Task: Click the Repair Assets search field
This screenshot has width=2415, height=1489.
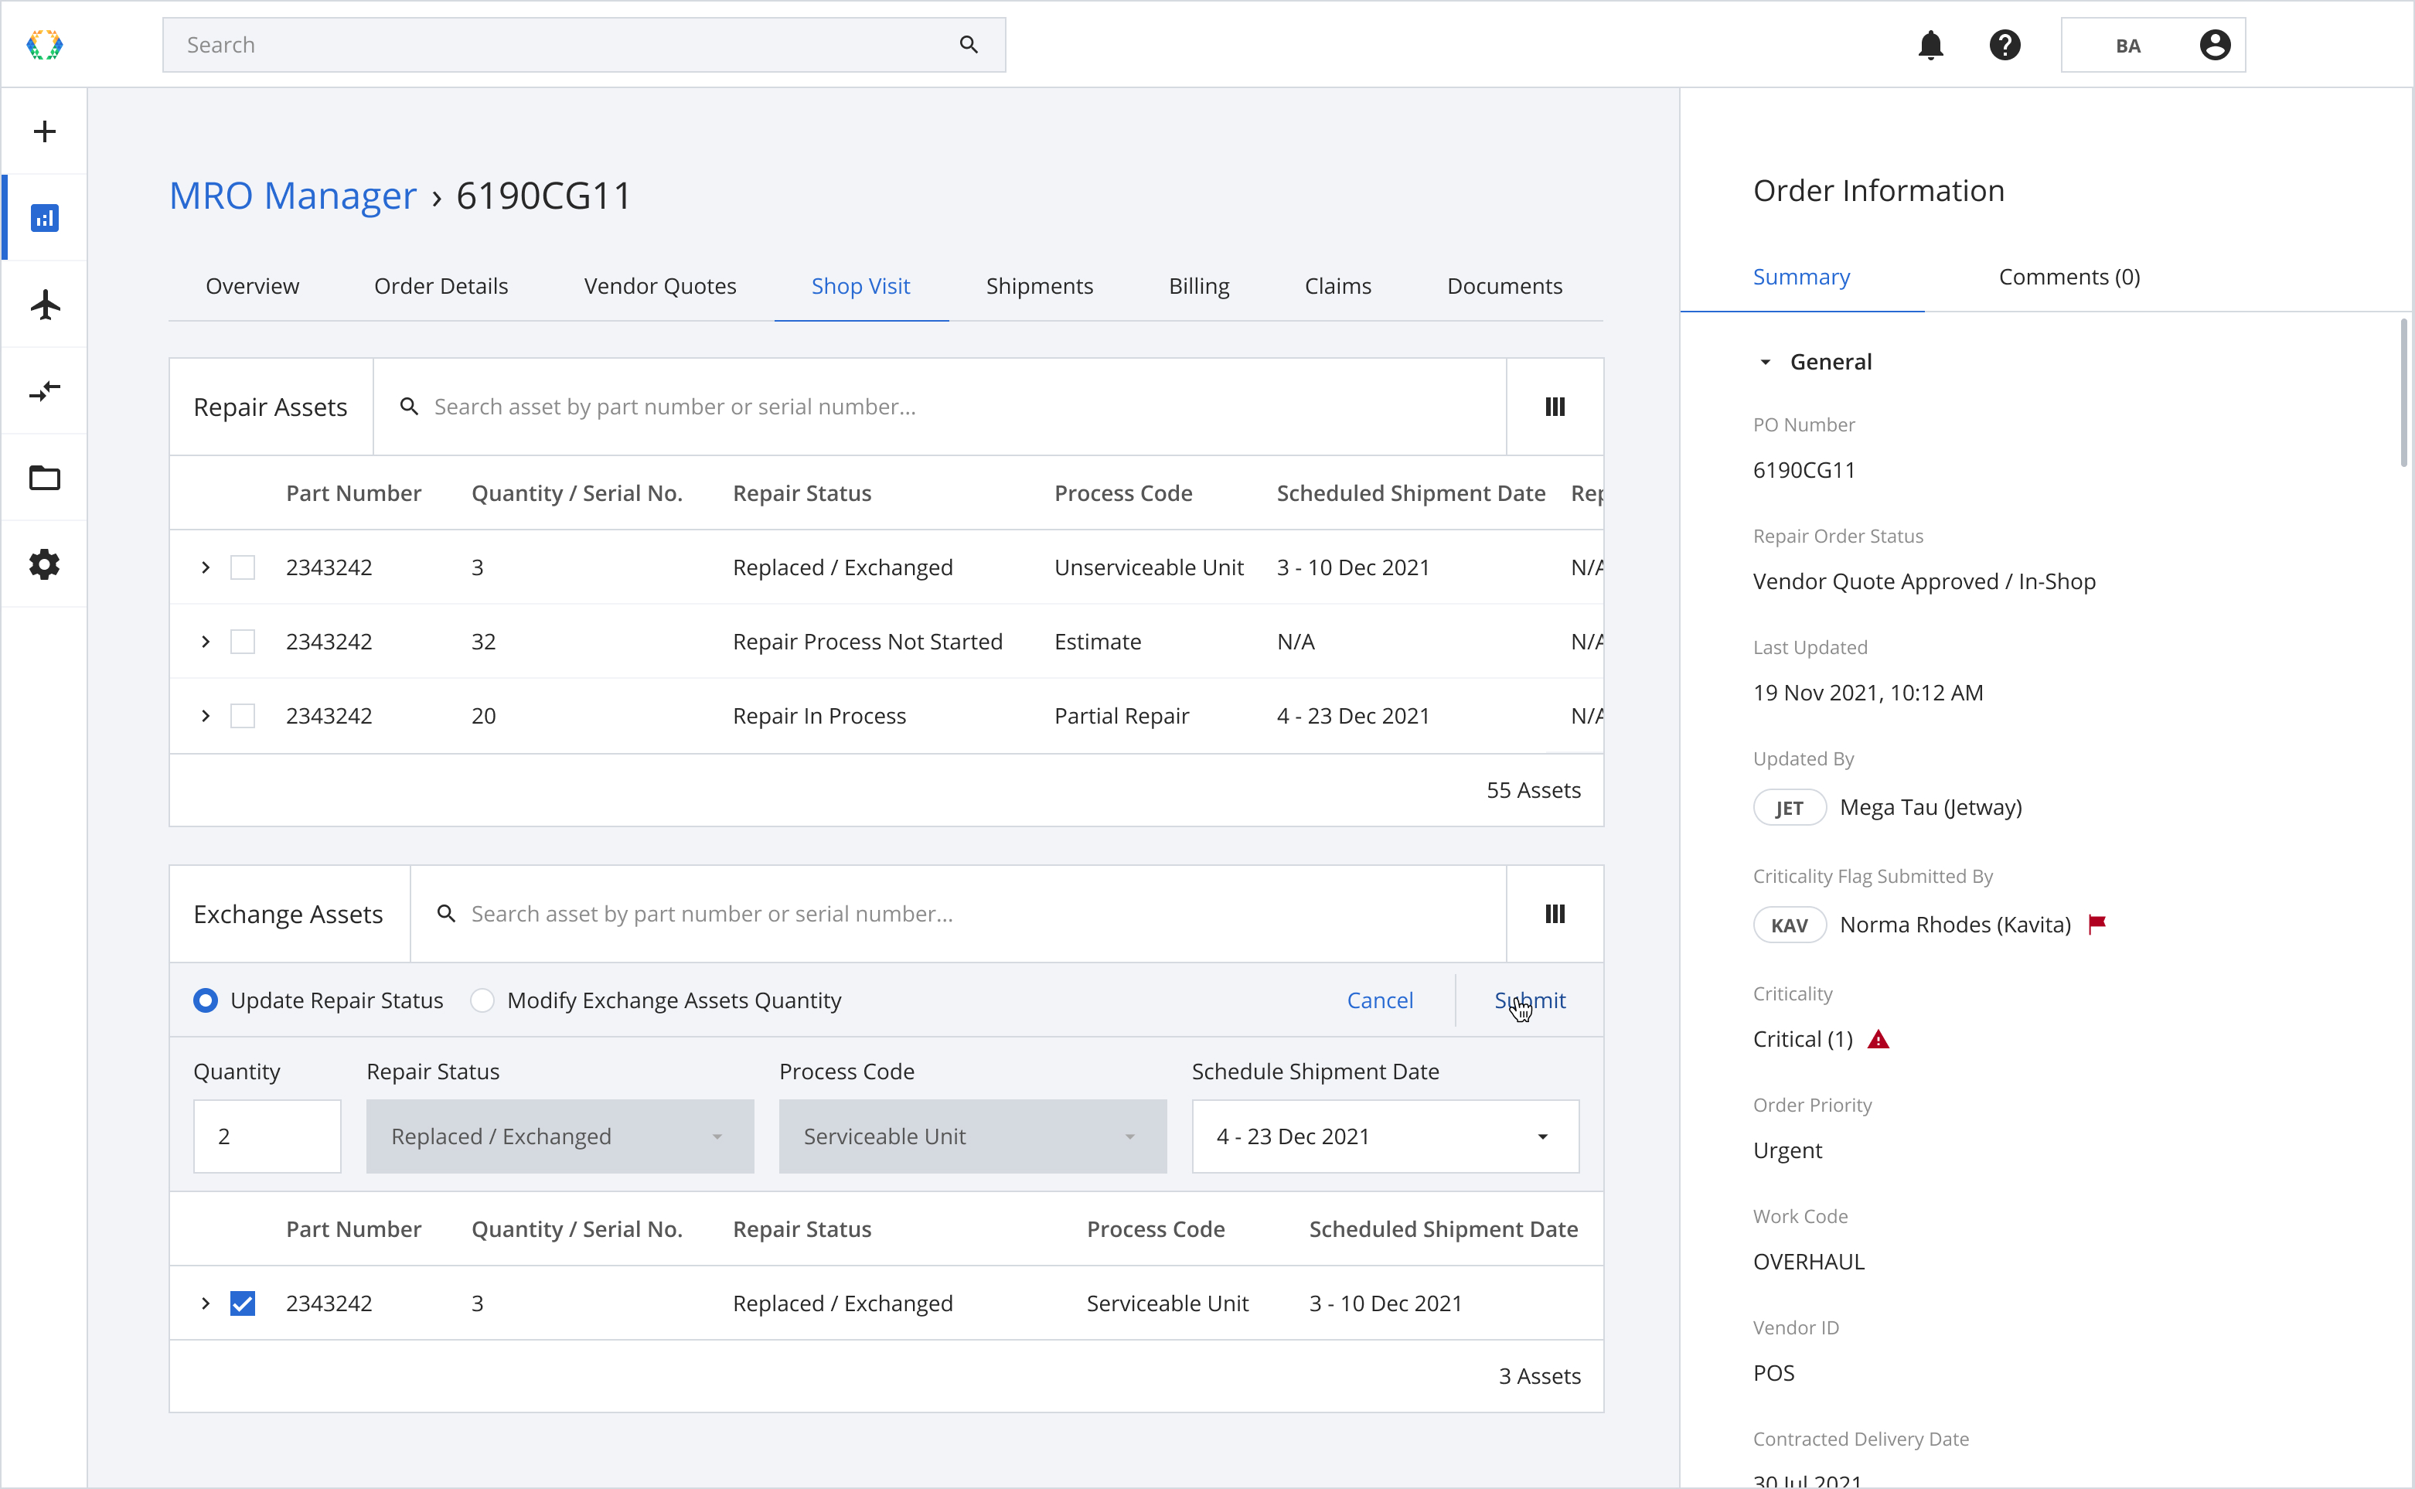Action: pos(940,407)
